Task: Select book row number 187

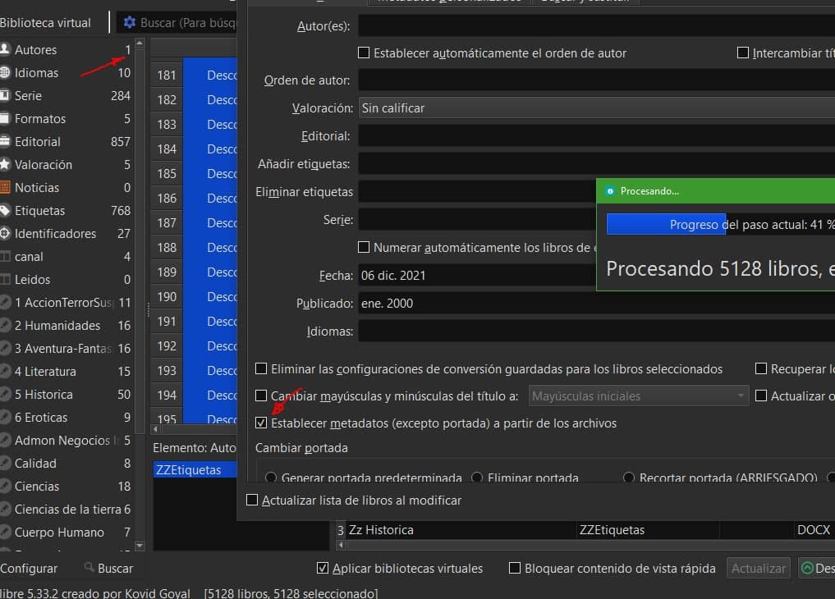Action: tap(167, 222)
